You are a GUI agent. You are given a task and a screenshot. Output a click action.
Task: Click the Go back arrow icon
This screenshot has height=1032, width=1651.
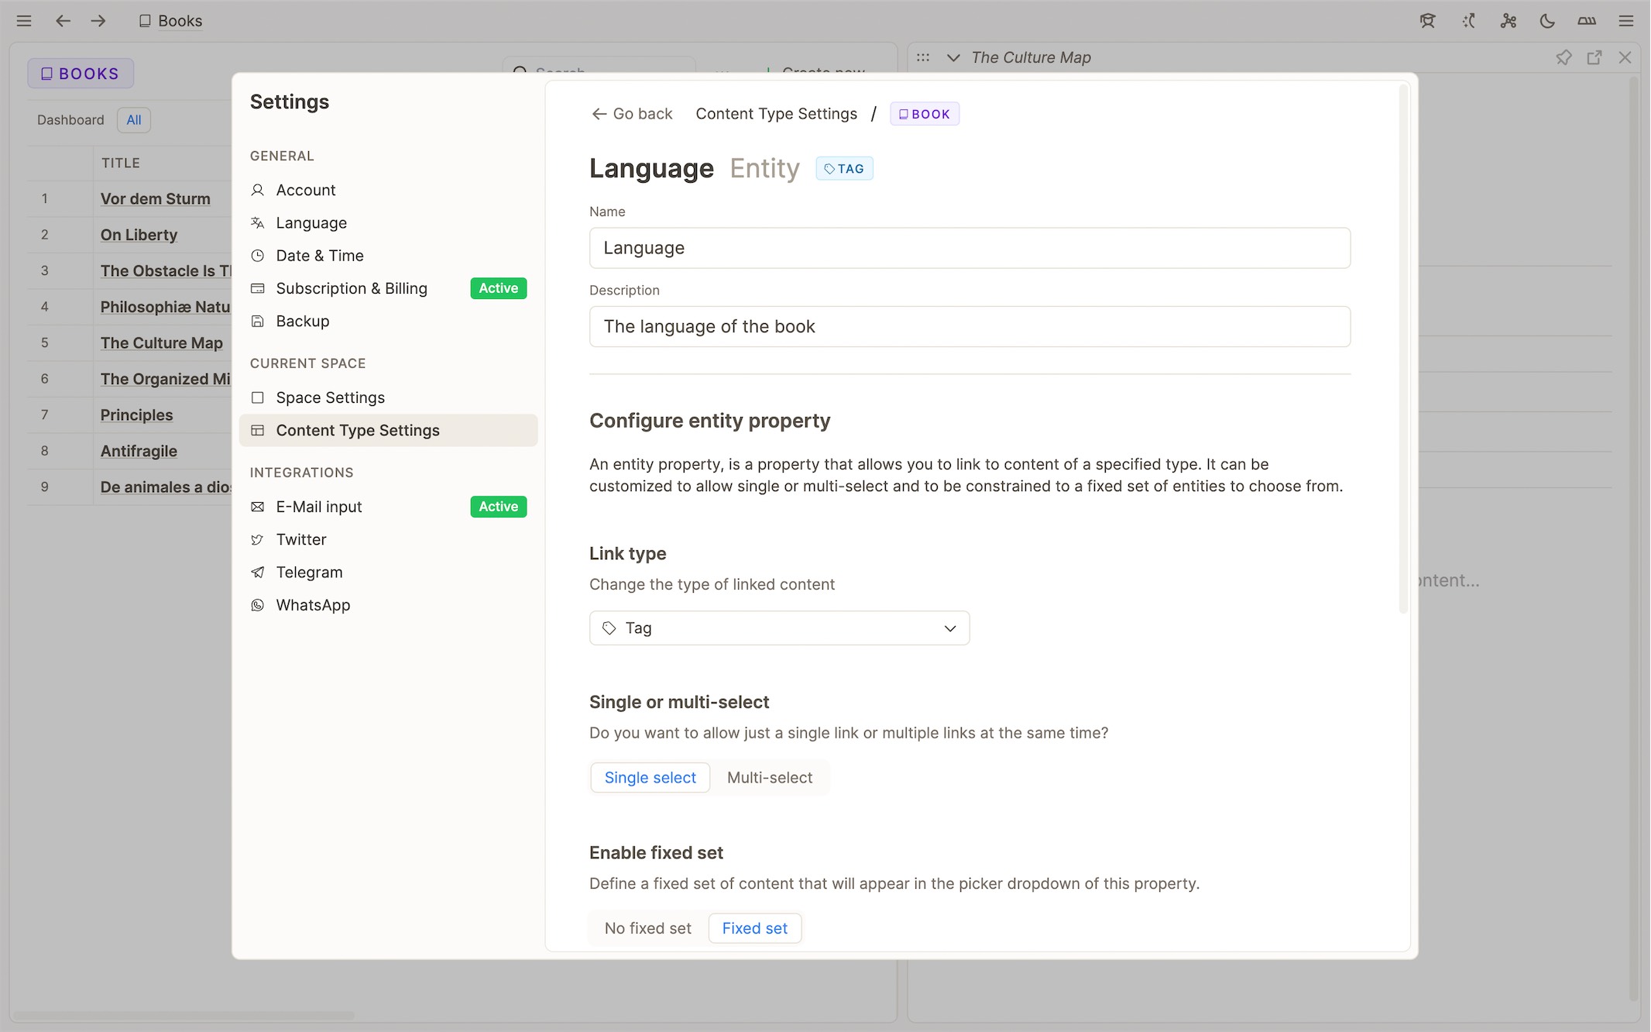pos(599,113)
